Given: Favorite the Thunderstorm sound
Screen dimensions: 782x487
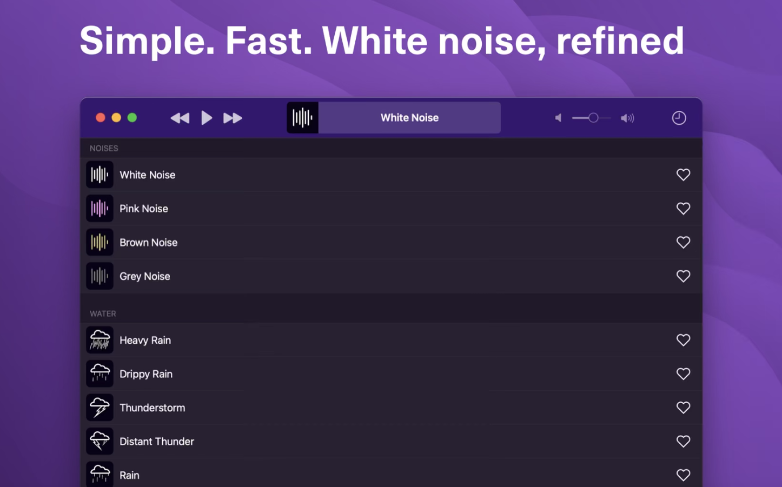Looking at the screenshot, I should point(683,408).
